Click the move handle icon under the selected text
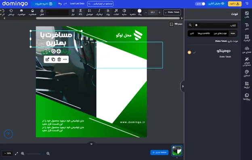Screen dimensions: 252x160 pos(59,51)
